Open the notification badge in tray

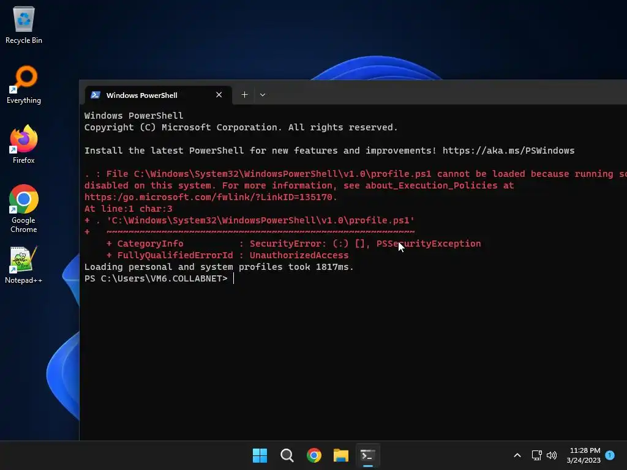click(610, 455)
